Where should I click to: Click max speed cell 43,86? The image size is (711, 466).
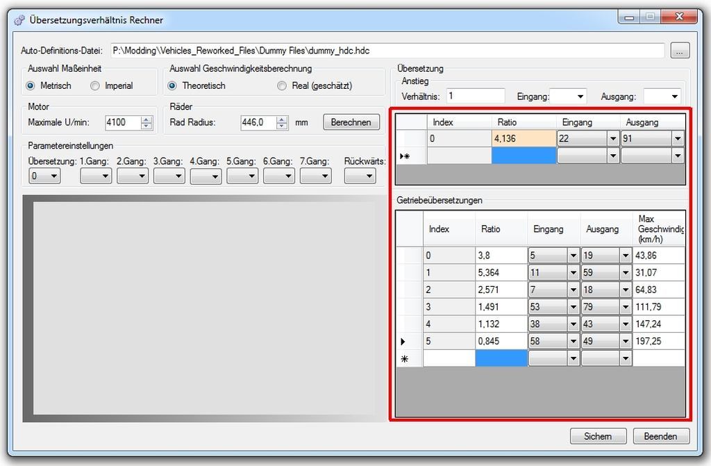click(659, 256)
